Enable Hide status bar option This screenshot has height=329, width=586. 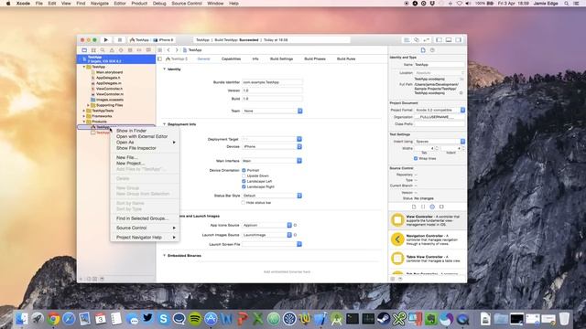click(x=244, y=203)
